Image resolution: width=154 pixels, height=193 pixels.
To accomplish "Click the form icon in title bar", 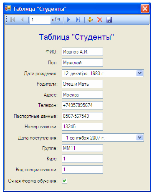I will click(x=8, y=9).
